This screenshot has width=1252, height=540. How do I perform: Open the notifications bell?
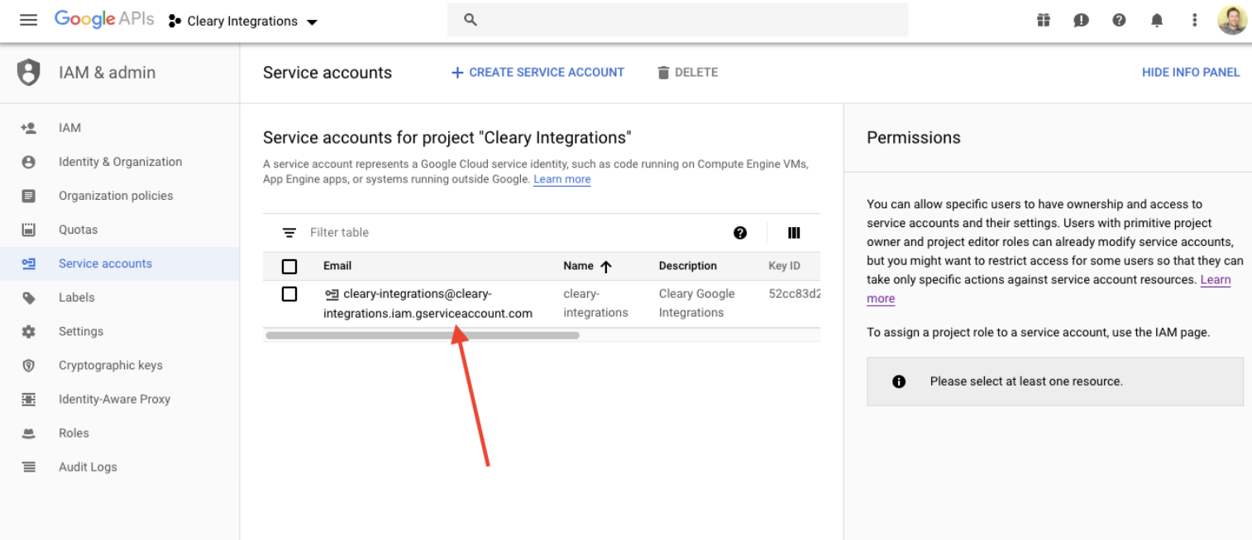pyautogui.click(x=1157, y=21)
